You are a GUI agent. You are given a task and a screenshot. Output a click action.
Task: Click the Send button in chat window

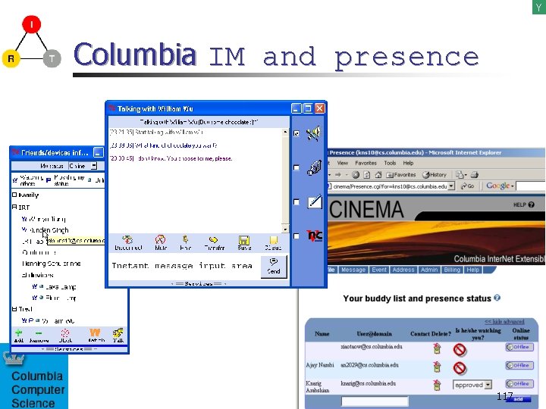274,267
